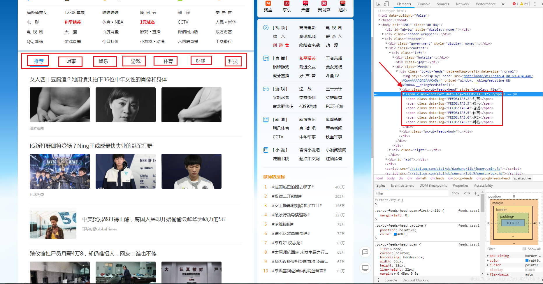Screen dimensions: 543x284
Task: Click the video category play icon
Action: point(266,28)
